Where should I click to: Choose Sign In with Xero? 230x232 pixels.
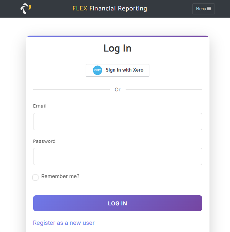click(117, 70)
